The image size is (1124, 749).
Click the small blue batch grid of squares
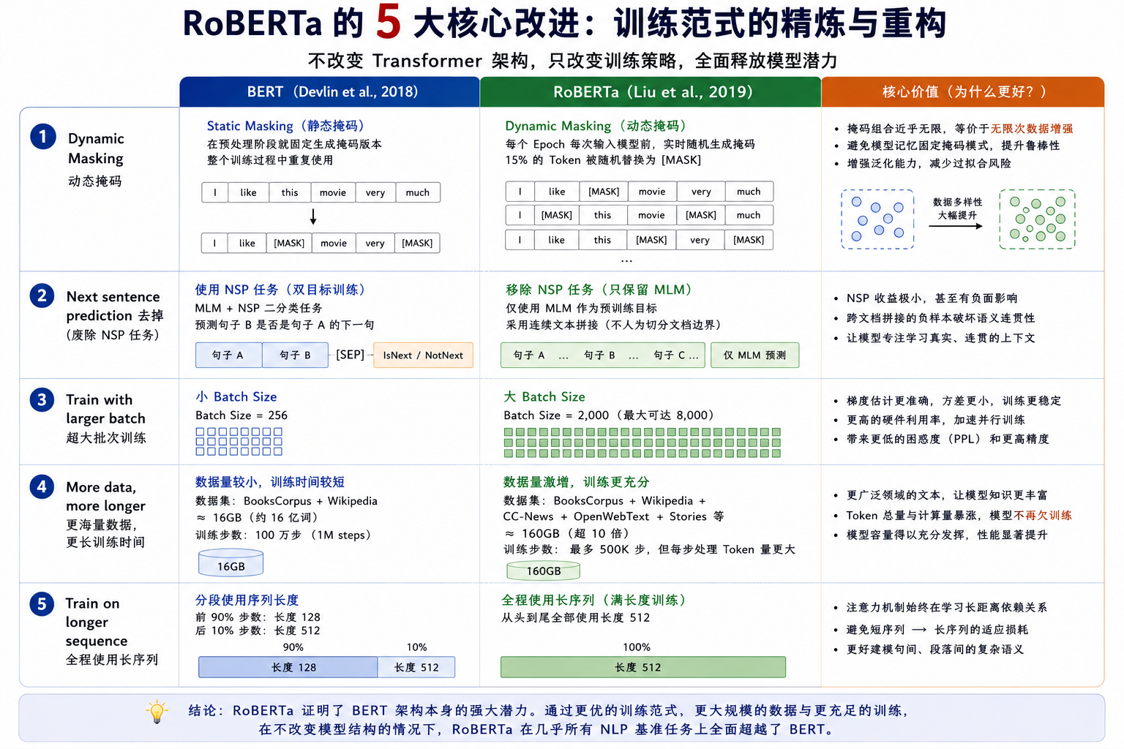(x=239, y=442)
